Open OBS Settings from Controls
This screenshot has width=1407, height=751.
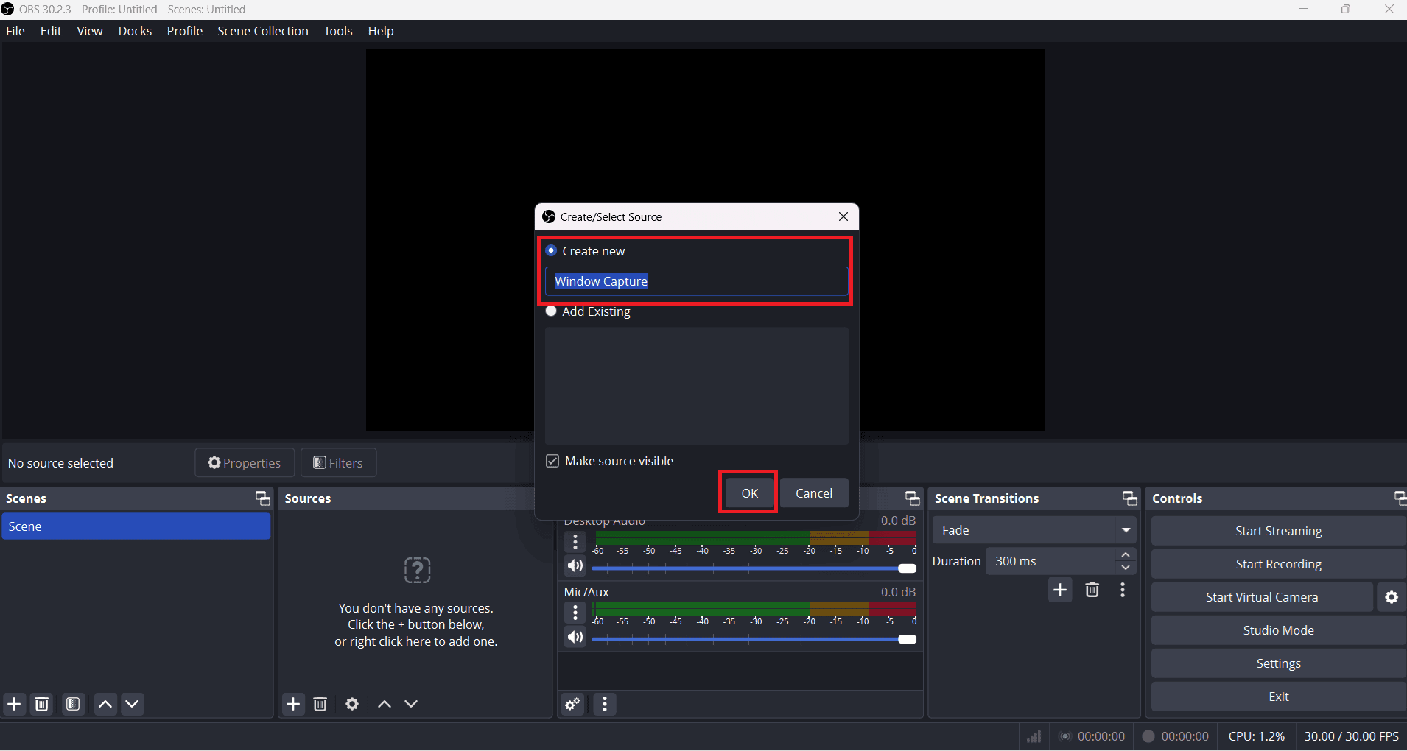(1279, 663)
